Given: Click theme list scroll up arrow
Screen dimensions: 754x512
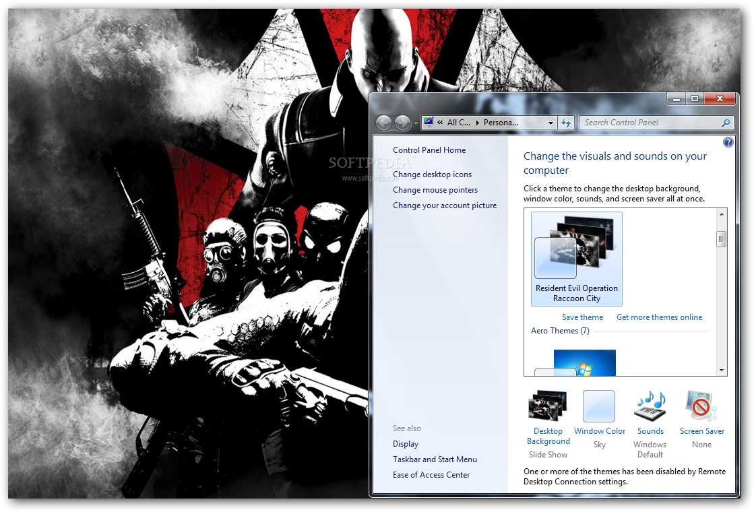Looking at the screenshot, I should [x=721, y=214].
